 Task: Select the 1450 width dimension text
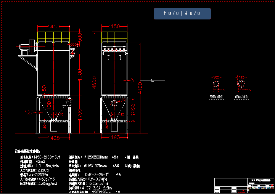coord(54,27)
